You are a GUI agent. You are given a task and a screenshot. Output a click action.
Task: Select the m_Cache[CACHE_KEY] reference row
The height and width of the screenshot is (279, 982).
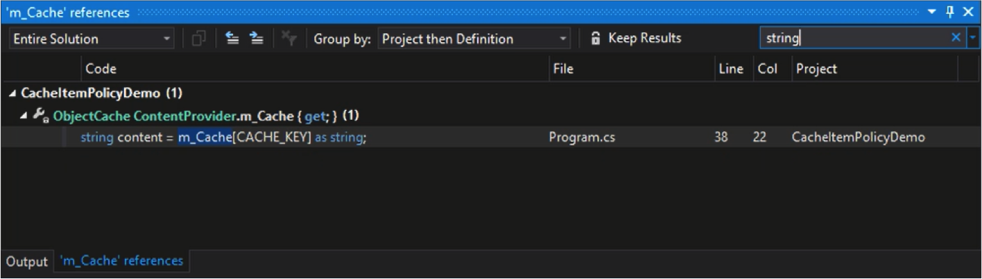pyautogui.click(x=491, y=137)
